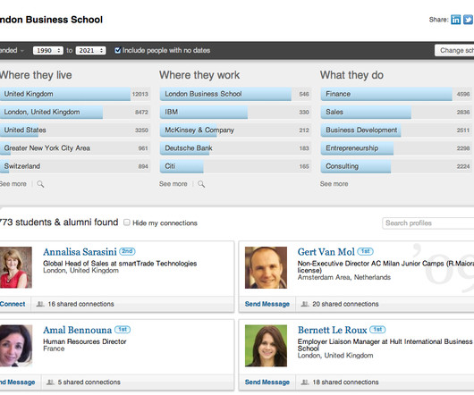Filter by Finance function bar
Image resolution: width=474 pixels, height=395 pixels.
pyautogui.click(x=396, y=94)
